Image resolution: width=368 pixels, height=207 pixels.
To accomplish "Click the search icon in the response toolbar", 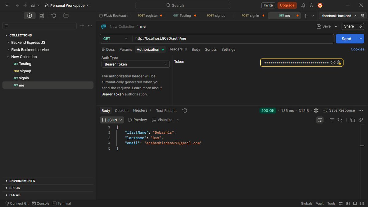I will 340,120.
